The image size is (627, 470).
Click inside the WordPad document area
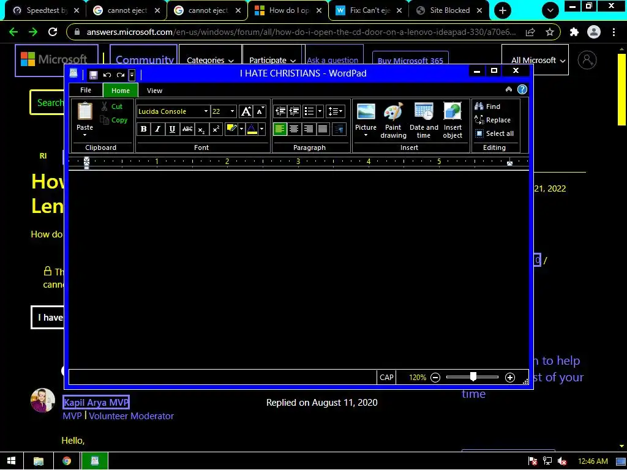point(298,269)
